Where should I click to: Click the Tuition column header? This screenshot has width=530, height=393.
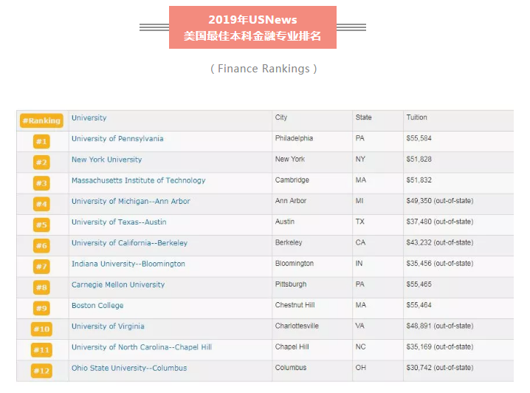pos(416,117)
